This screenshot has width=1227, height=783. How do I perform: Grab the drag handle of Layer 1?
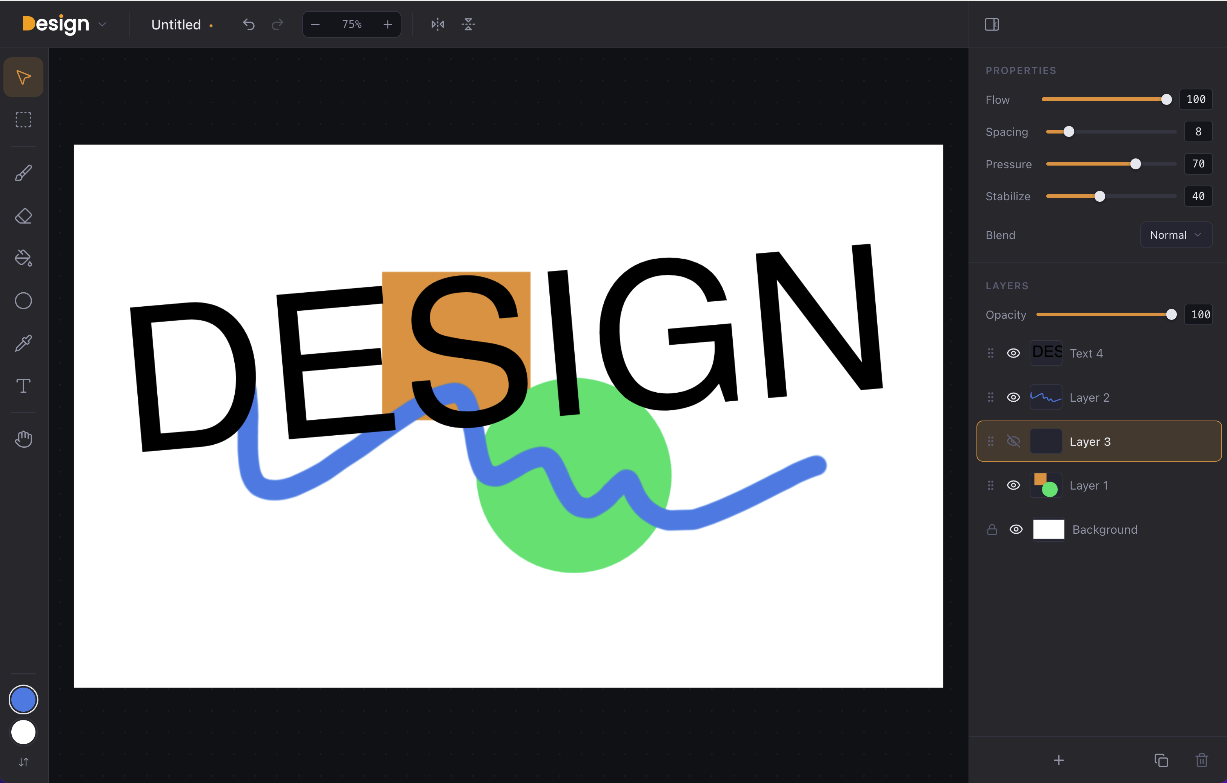click(x=990, y=485)
